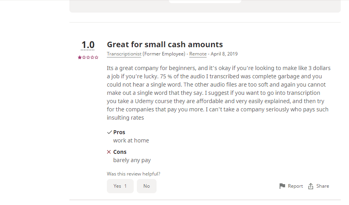Click the Share text label
Viewport: 349px width, 205px height.
[x=323, y=186]
